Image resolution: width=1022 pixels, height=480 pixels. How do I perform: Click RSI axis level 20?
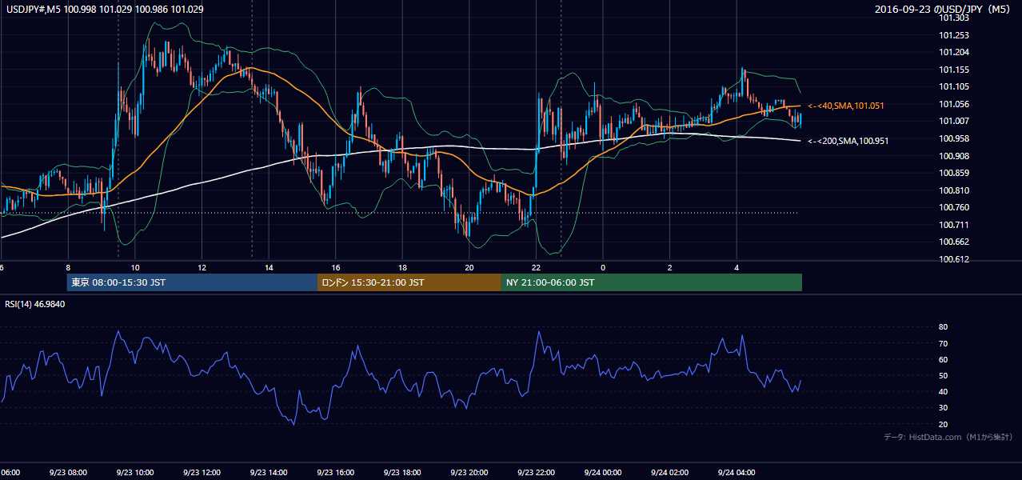[944, 424]
